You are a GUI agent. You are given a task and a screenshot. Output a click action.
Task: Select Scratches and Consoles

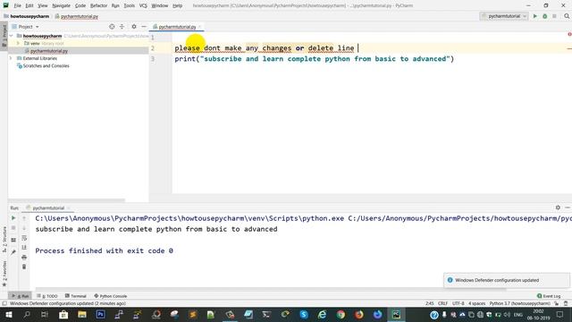pyautogui.click(x=46, y=65)
